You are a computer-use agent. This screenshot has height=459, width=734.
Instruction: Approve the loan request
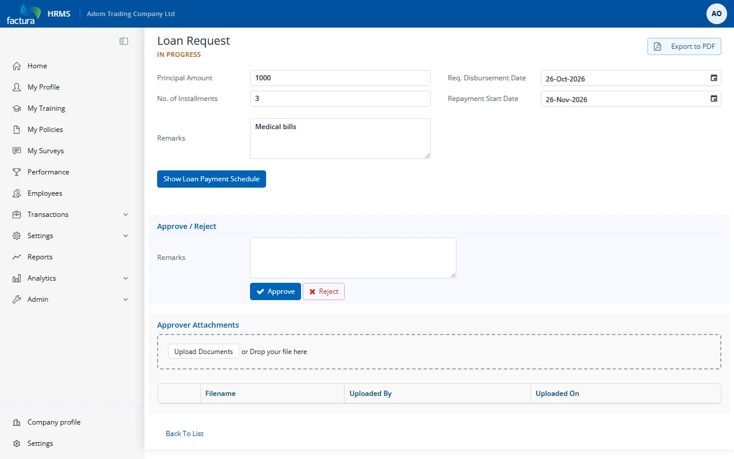275,291
